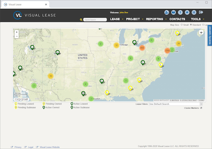Open the user guide book icon
Viewport: 212px width, 149px height.
173,12
